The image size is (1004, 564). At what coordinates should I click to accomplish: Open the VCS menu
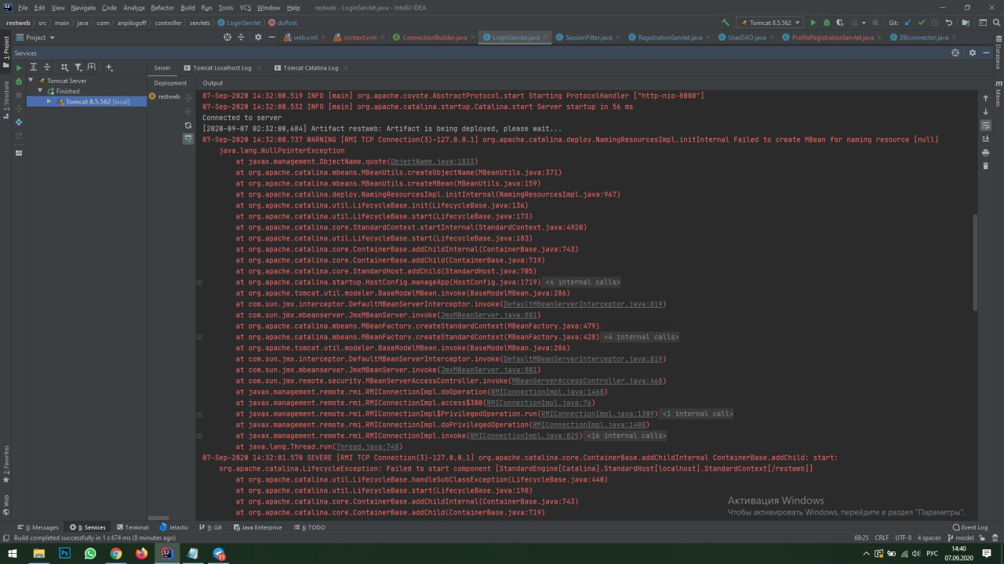pos(246,7)
